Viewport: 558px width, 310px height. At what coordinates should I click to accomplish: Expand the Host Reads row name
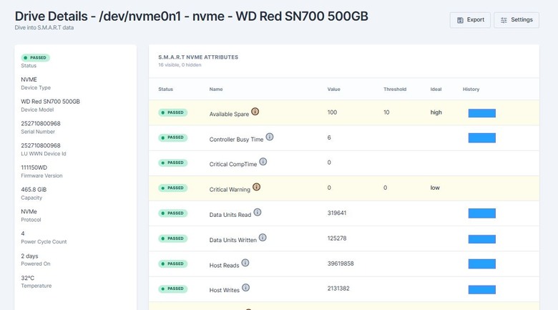(x=224, y=266)
